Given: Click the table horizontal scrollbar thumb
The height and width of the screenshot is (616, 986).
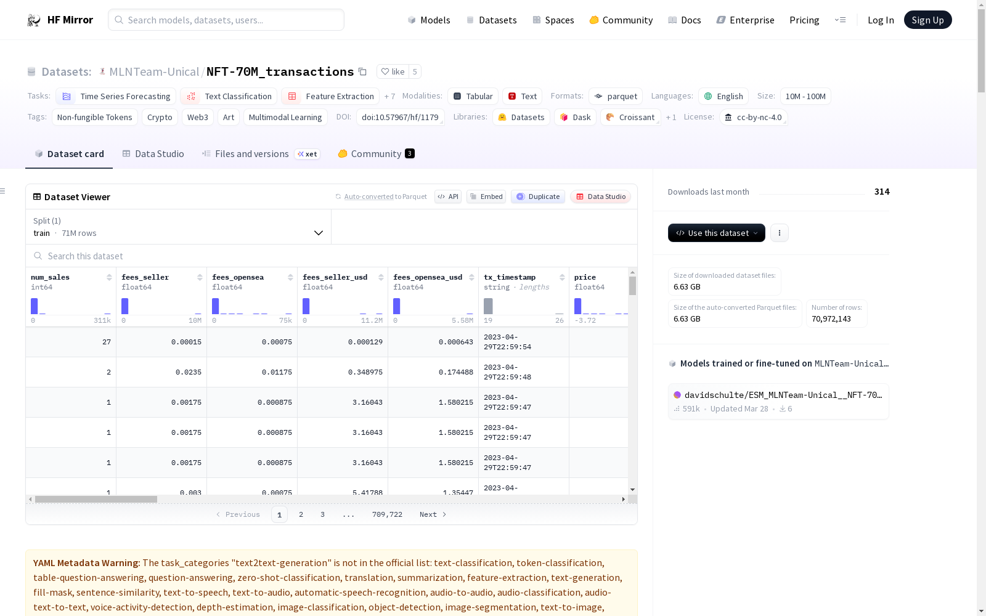Looking at the screenshot, I should (96, 499).
